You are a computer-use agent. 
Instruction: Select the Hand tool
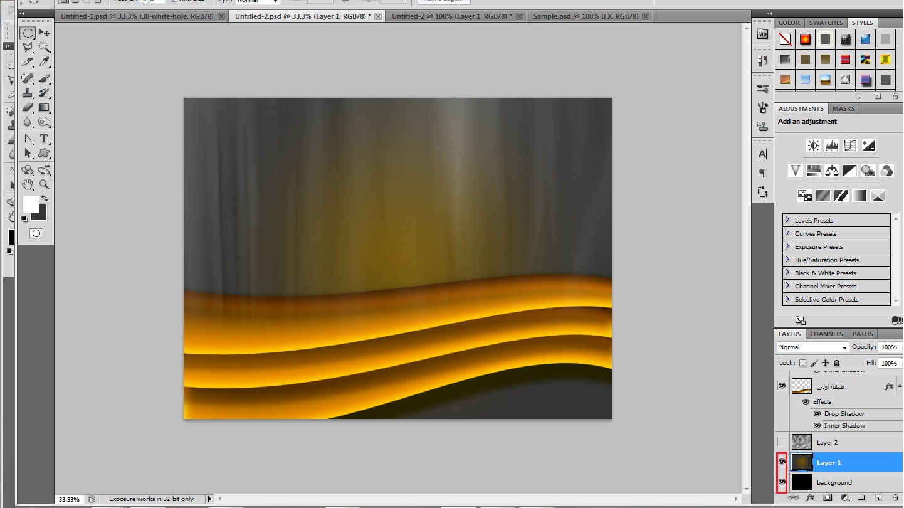pos(28,184)
